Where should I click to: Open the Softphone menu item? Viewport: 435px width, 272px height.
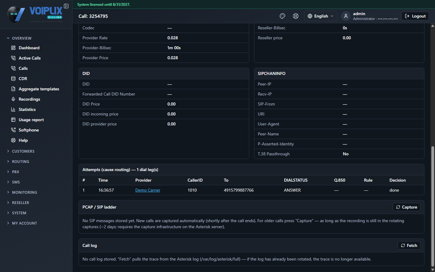click(29, 130)
